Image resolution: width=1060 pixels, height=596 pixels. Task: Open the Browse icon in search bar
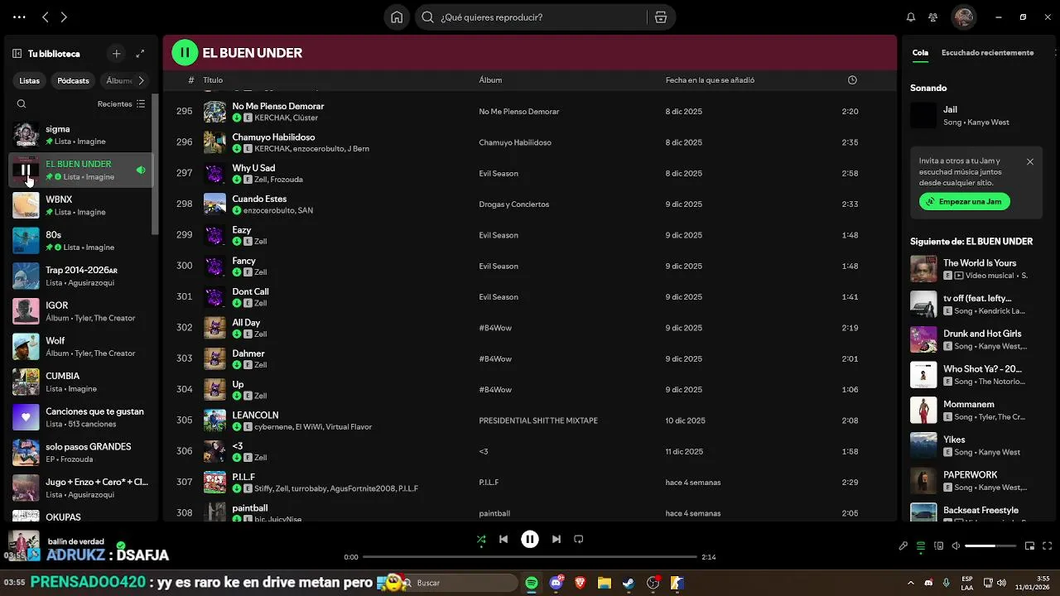pos(661,17)
